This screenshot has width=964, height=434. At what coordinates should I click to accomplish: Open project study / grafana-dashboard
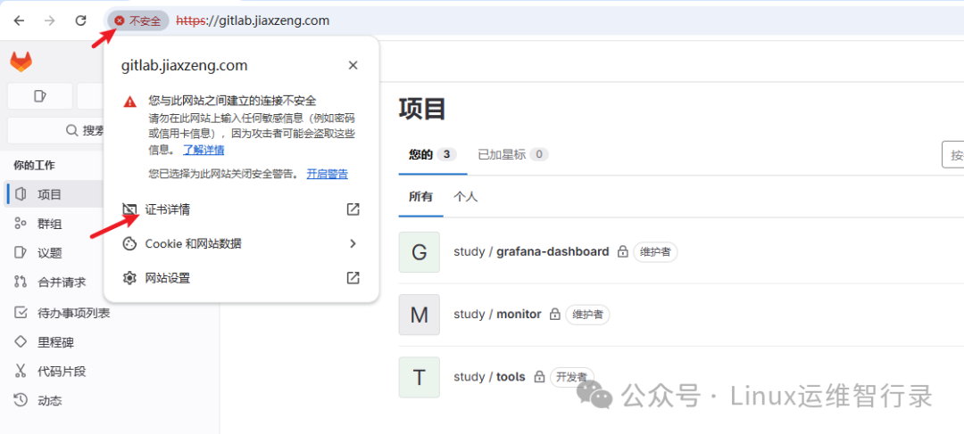click(531, 251)
